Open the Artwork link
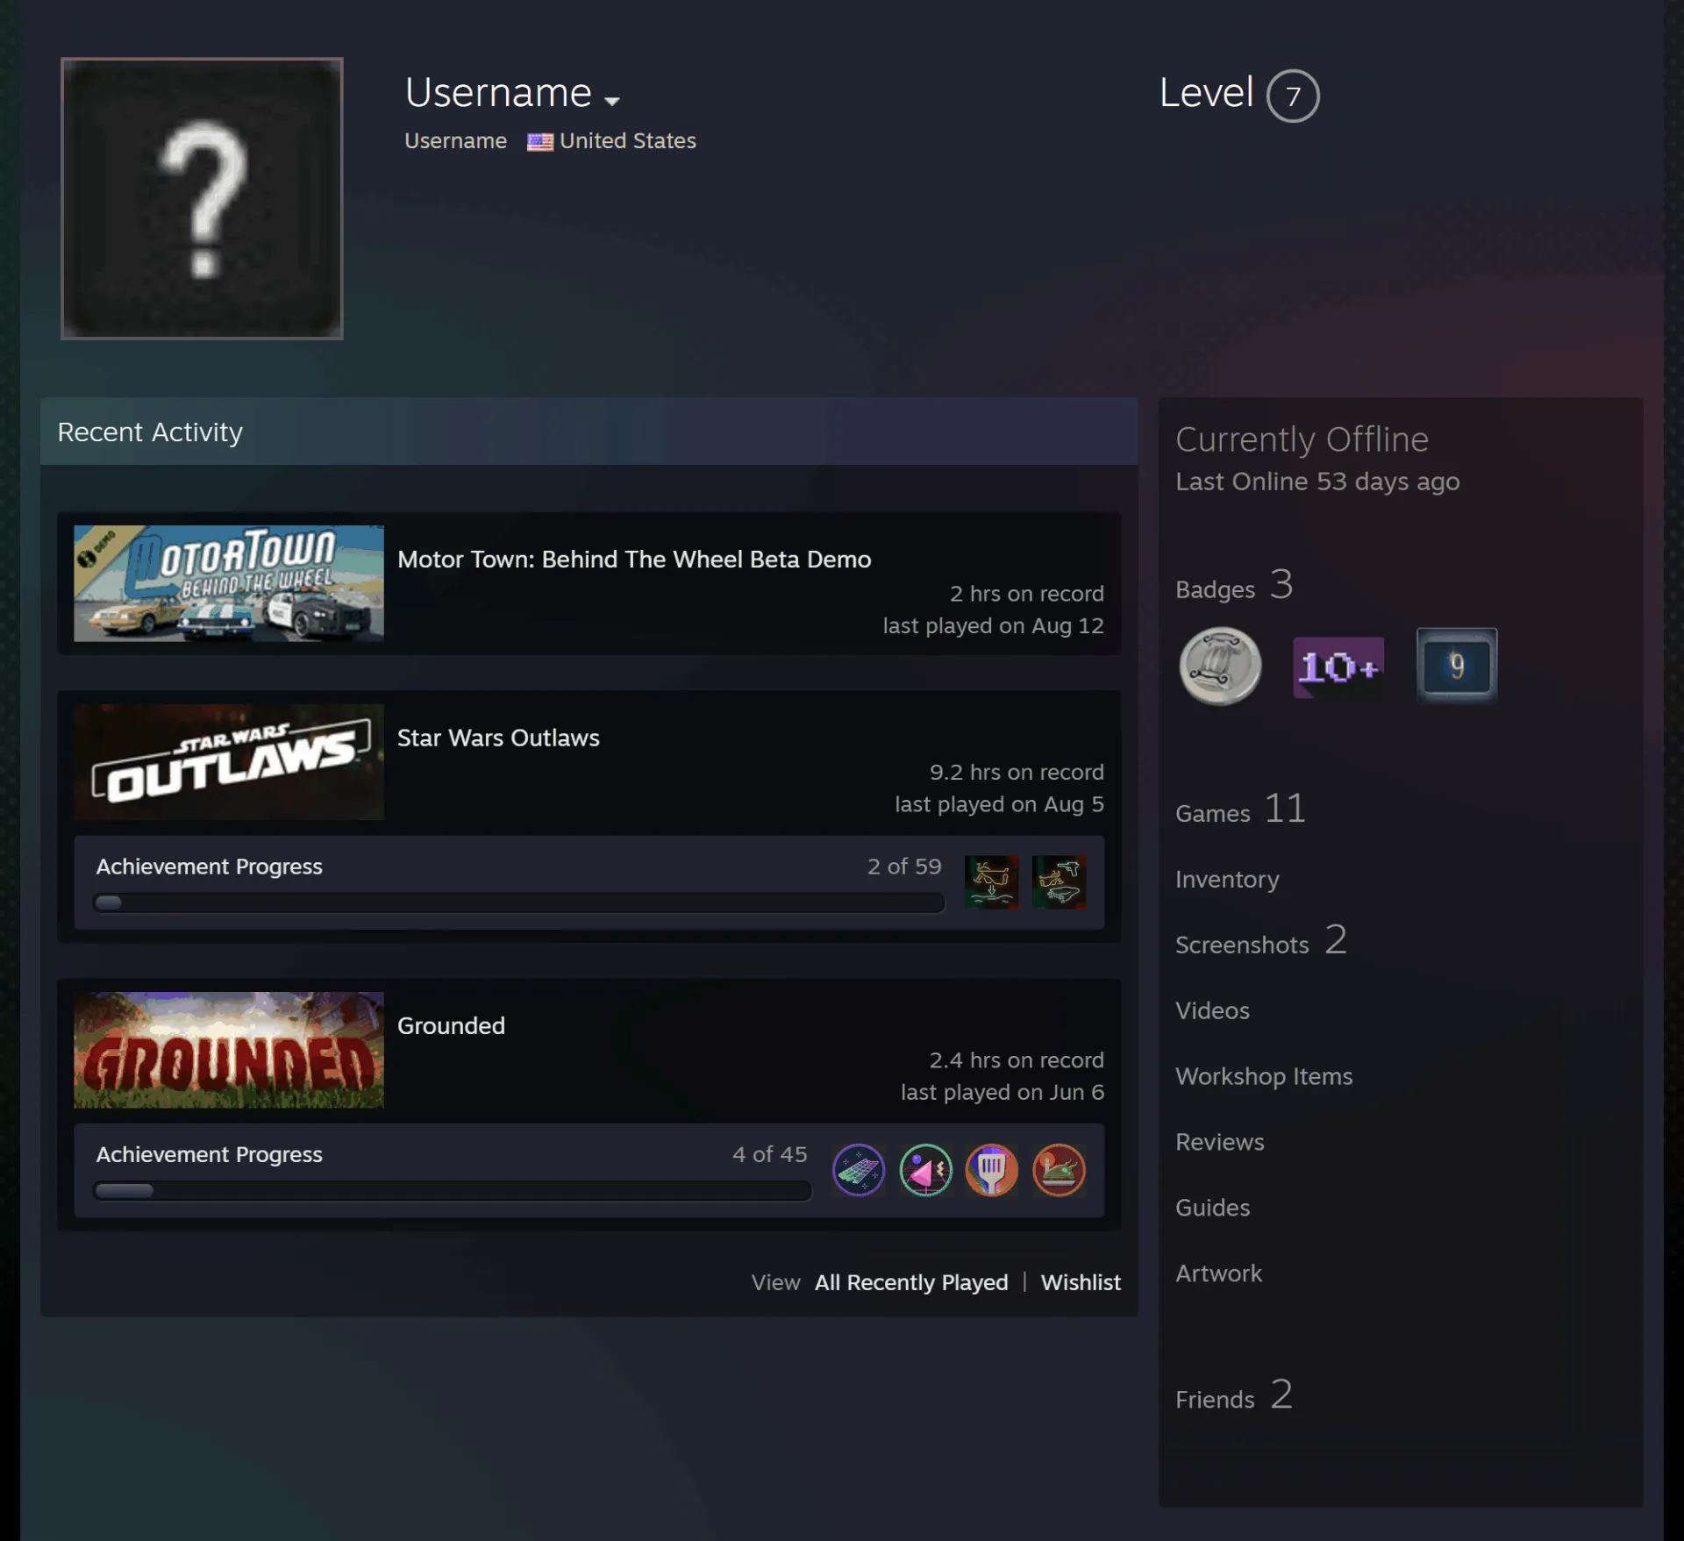 1218,1273
